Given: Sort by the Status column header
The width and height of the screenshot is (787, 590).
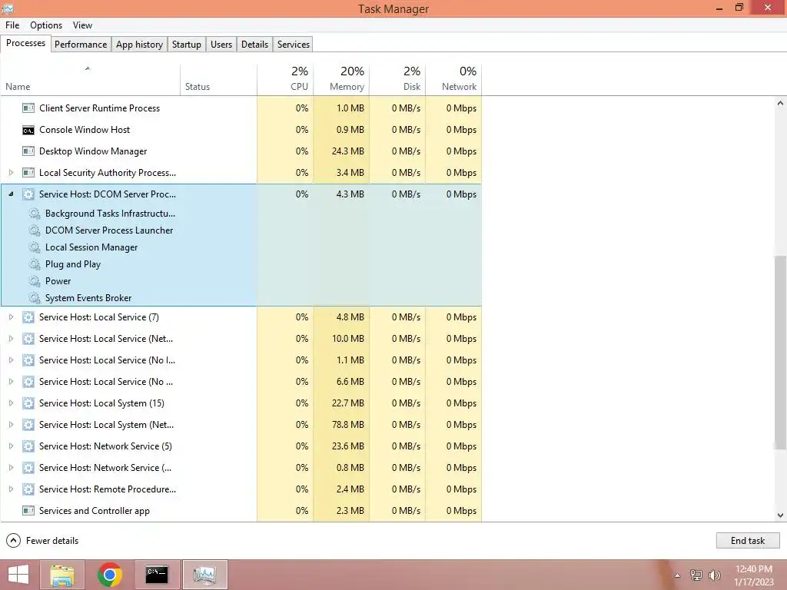Looking at the screenshot, I should coord(218,80).
